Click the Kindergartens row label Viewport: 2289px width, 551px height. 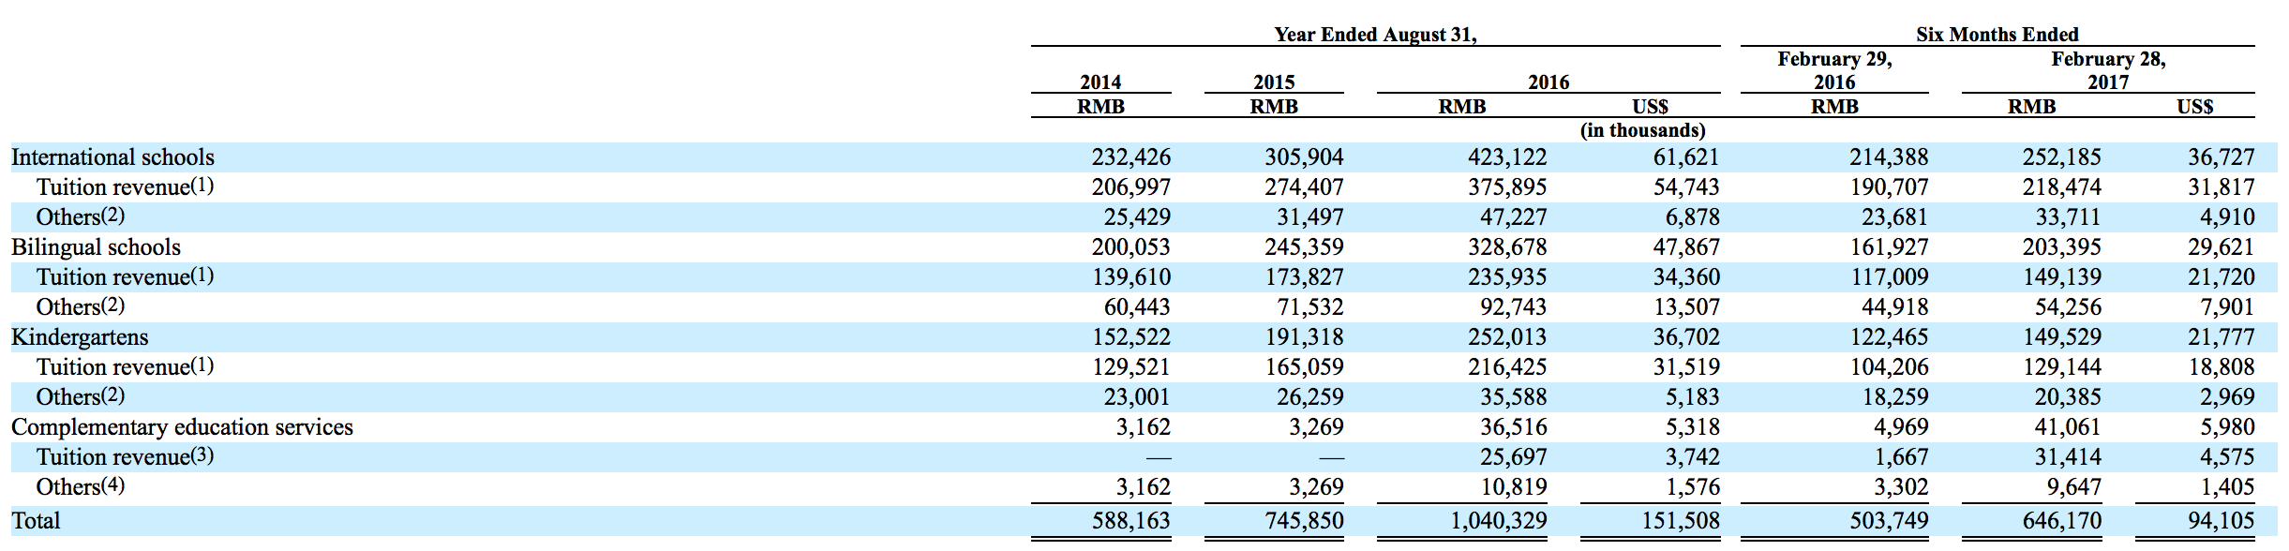pos(80,337)
